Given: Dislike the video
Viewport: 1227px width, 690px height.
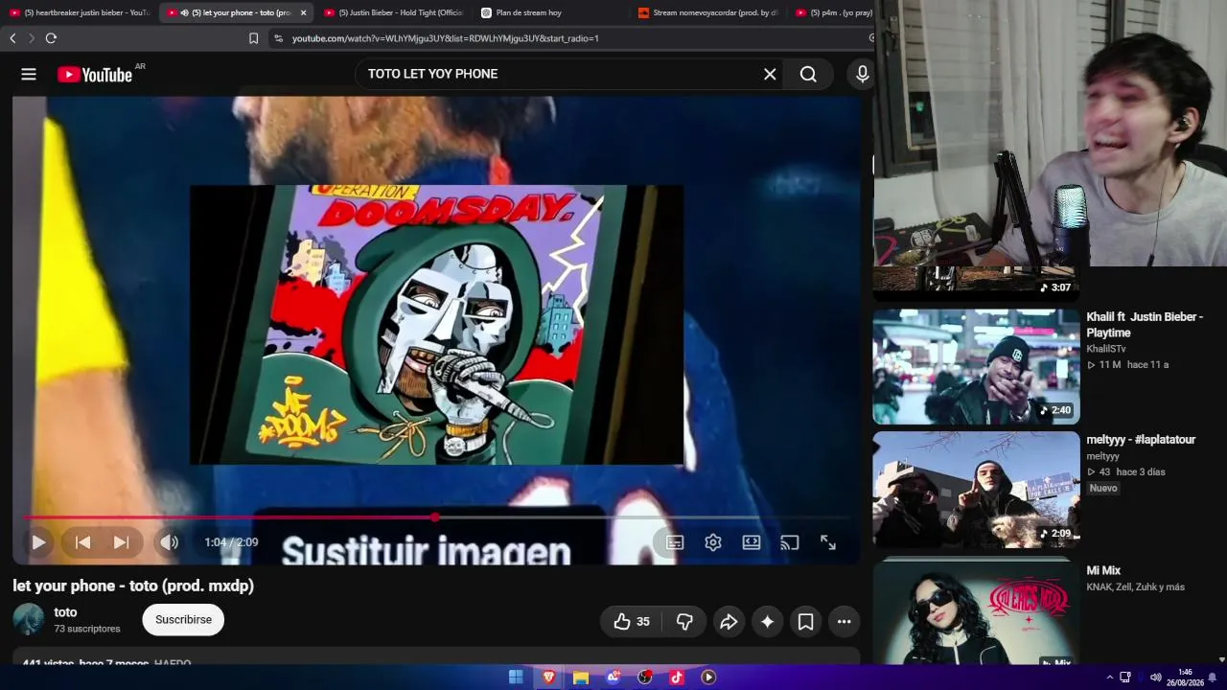Looking at the screenshot, I should click(684, 622).
